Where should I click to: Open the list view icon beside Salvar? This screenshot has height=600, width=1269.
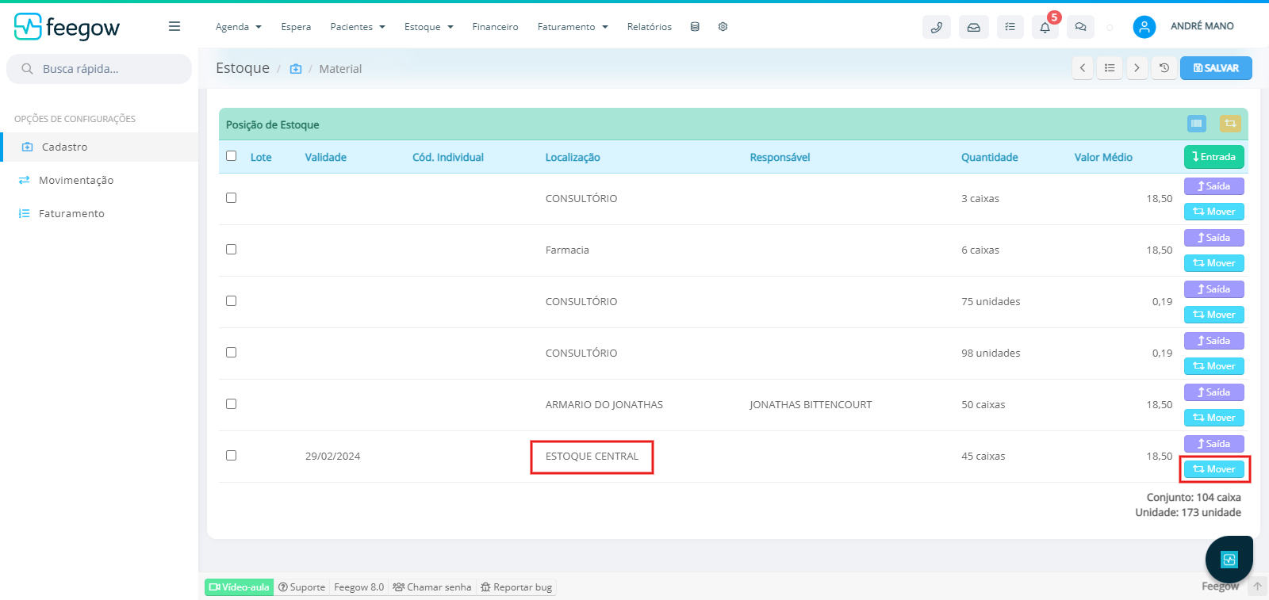pyautogui.click(x=1110, y=68)
